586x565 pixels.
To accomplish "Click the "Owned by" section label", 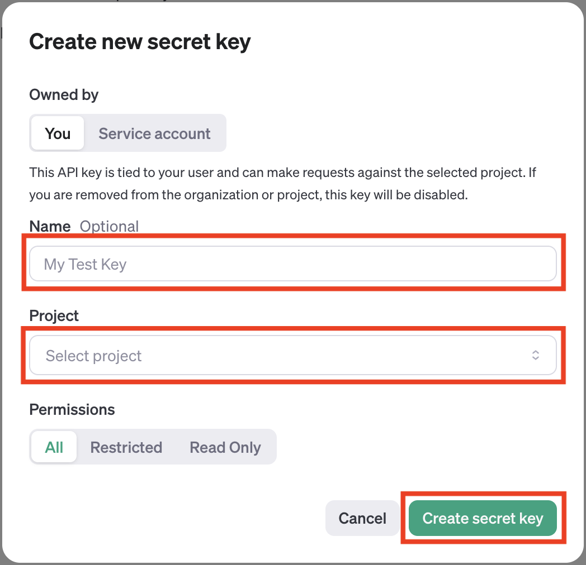I will click(x=63, y=94).
